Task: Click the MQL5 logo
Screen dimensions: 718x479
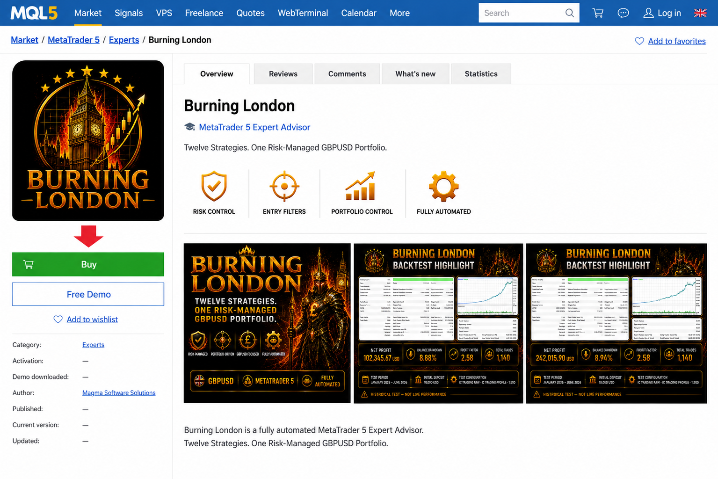Action: tap(34, 13)
